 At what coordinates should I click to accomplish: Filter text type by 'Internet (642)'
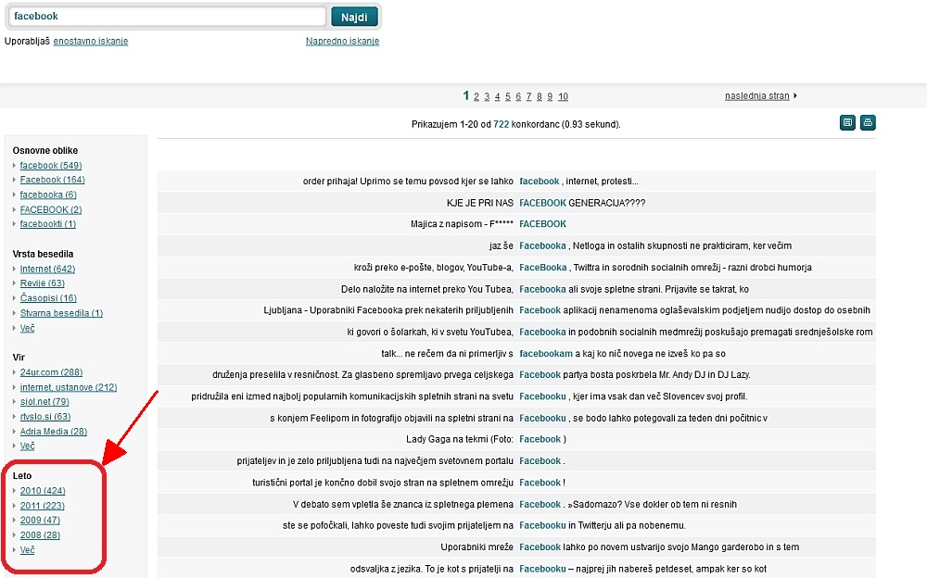(x=48, y=269)
